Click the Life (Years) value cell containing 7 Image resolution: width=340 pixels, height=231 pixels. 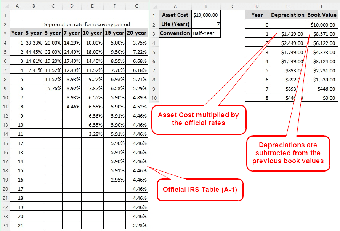pos(206,24)
